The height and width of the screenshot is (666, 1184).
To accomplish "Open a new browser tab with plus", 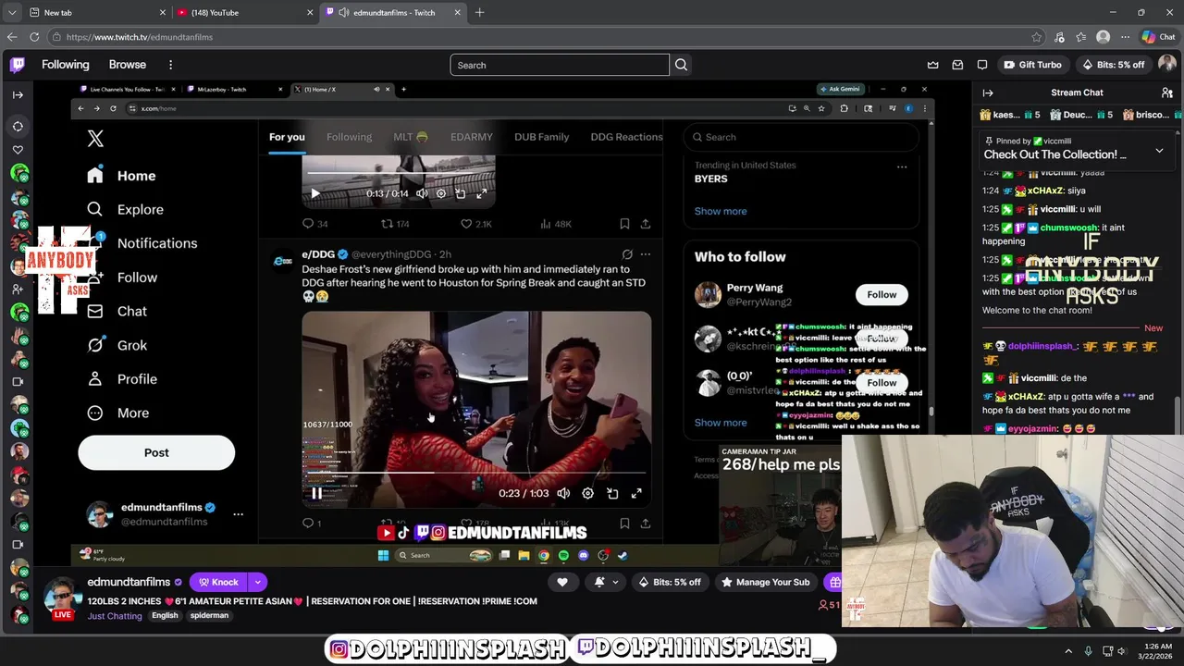I will [479, 12].
